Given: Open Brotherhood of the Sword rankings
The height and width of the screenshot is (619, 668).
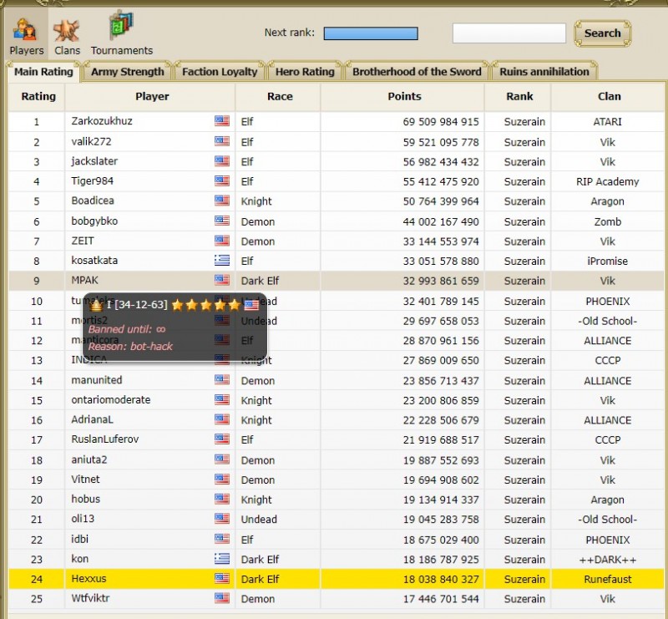Looking at the screenshot, I should pos(416,72).
